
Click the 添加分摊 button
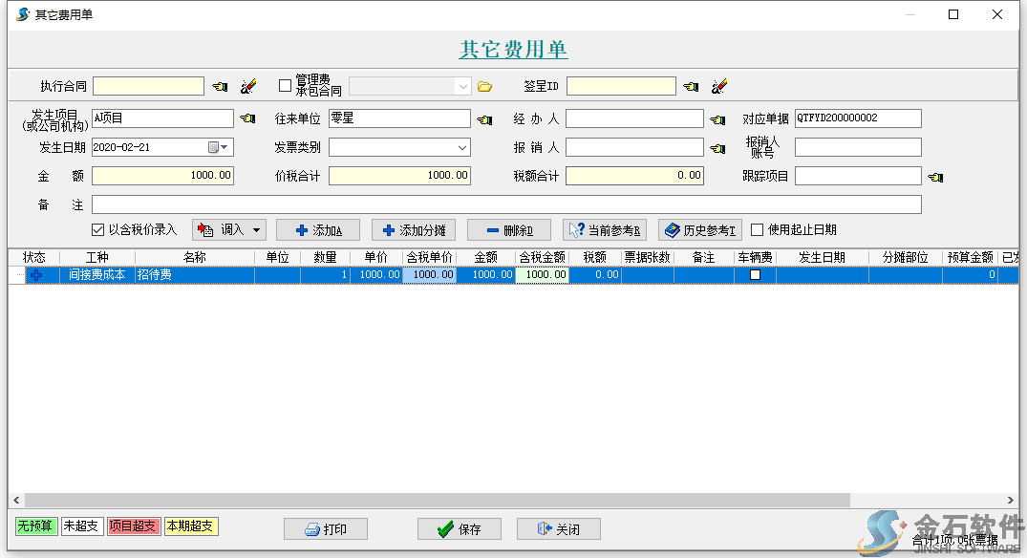[x=414, y=230]
